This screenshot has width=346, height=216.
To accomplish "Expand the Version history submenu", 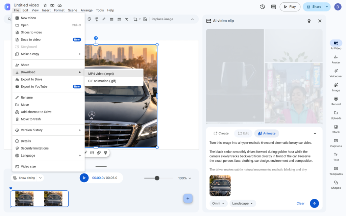I will 49,130.
